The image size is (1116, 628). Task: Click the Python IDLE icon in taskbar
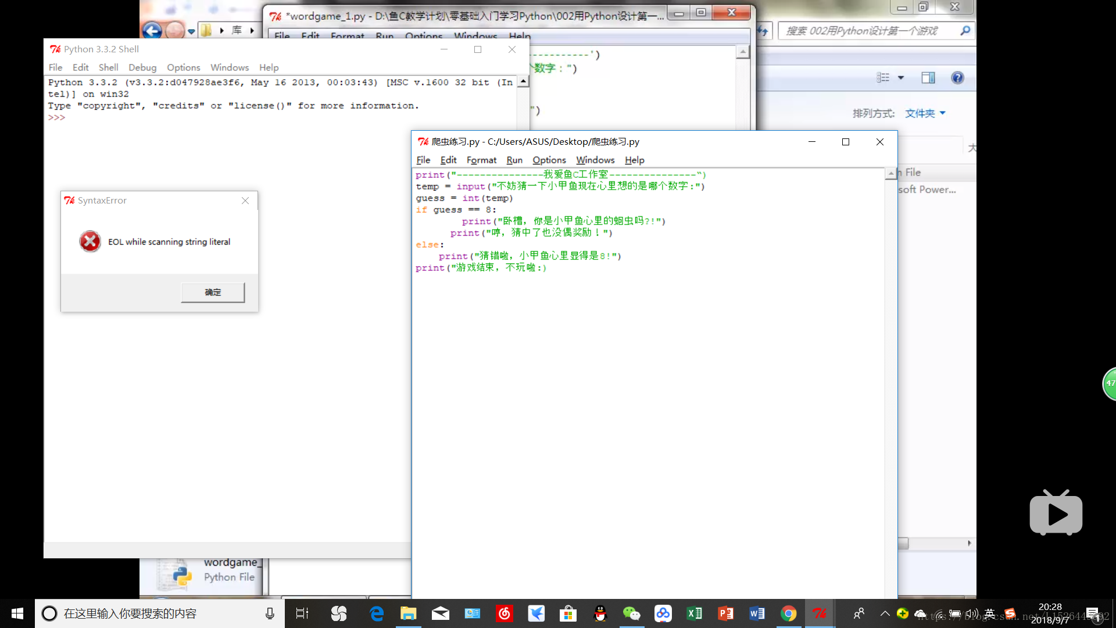coord(820,613)
